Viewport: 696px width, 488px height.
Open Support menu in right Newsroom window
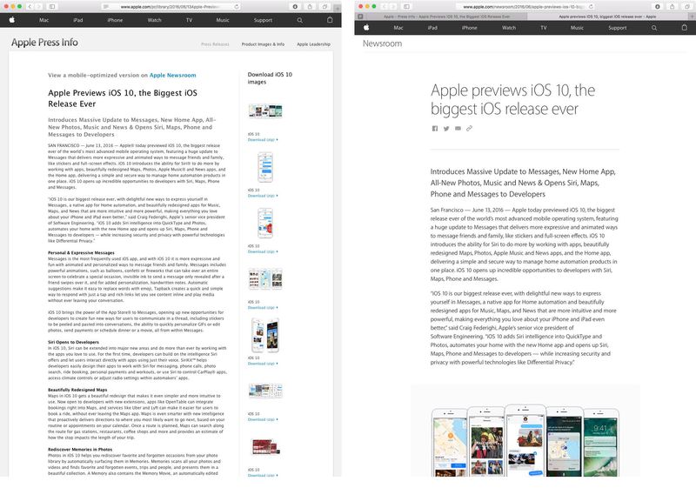pyautogui.click(x=618, y=28)
